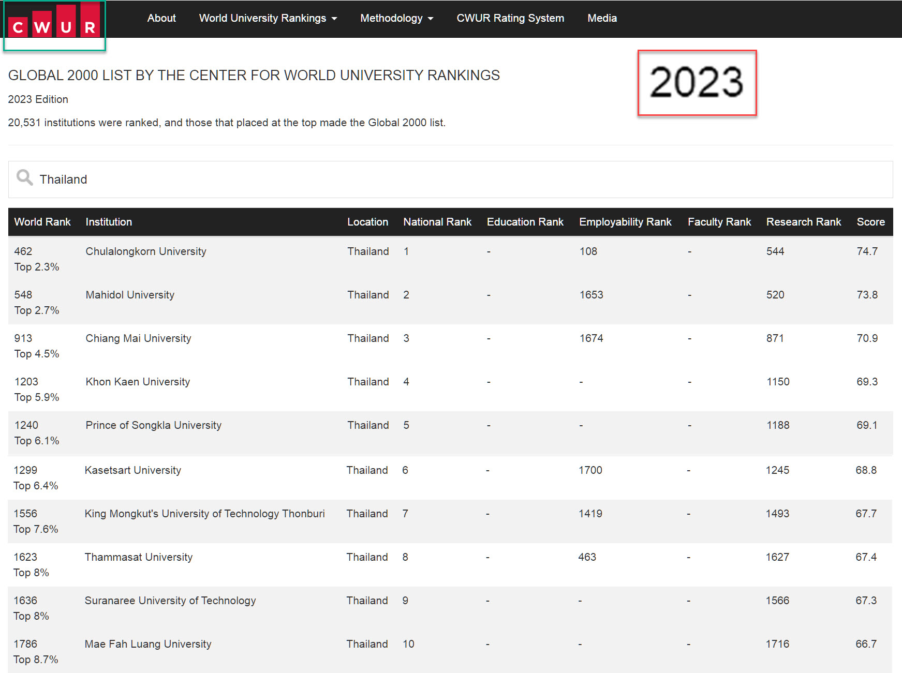Open Kasetsart University entry
This screenshot has width=902, height=673.
click(133, 470)
